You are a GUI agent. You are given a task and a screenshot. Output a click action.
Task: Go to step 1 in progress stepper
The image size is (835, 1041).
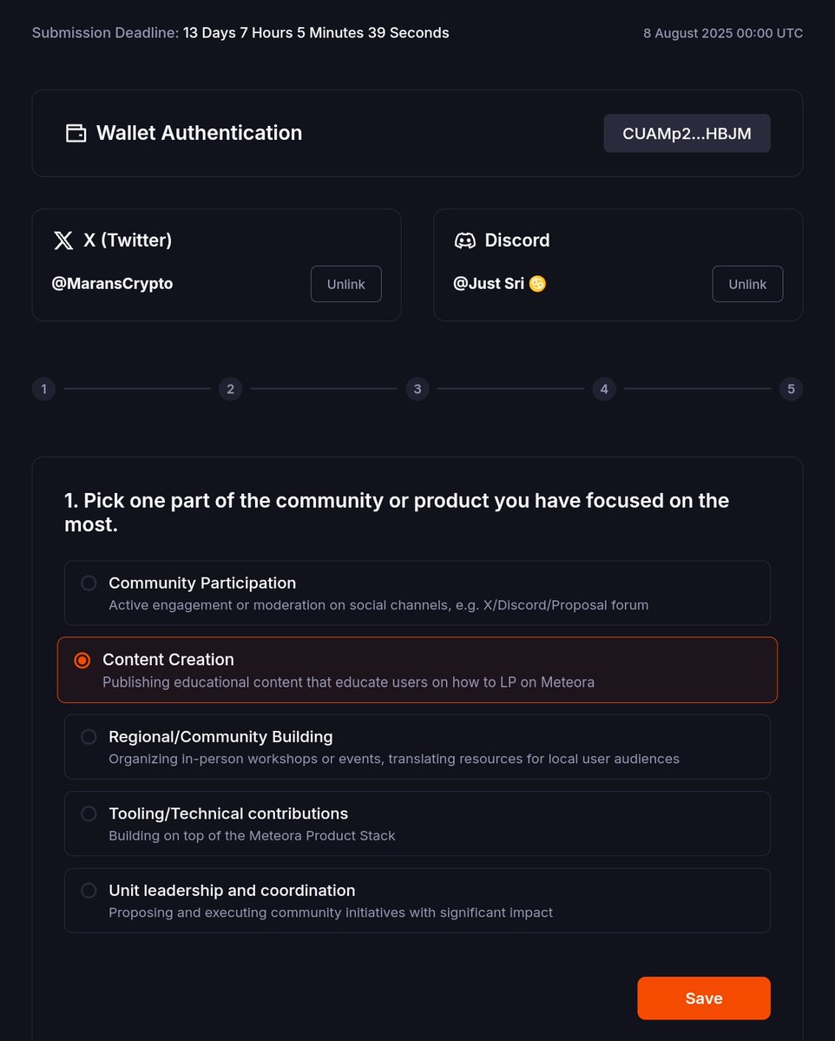(43, 389)
